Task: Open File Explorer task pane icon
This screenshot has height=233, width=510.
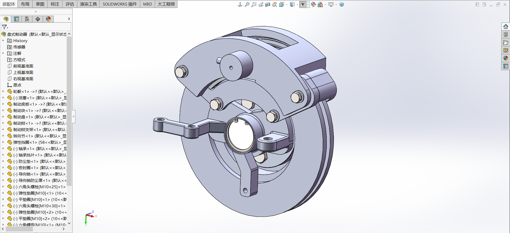Action: pos(505,42)
